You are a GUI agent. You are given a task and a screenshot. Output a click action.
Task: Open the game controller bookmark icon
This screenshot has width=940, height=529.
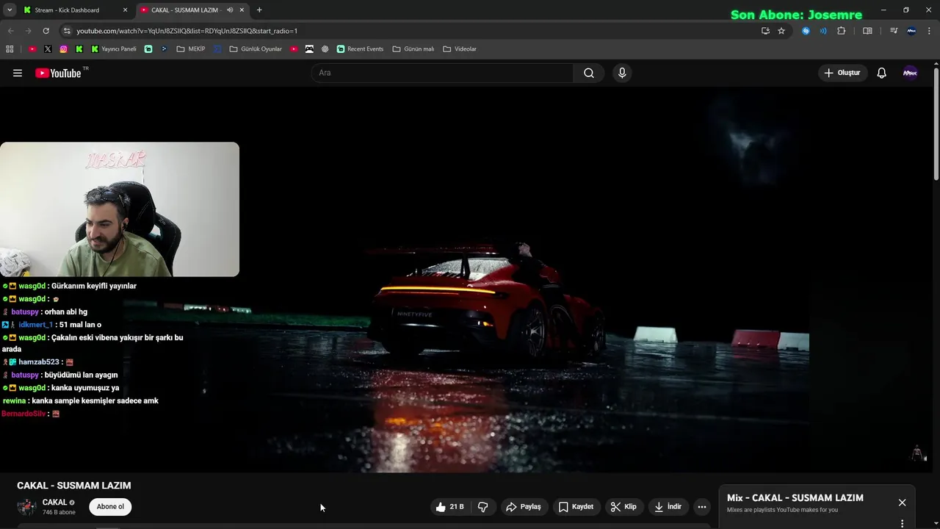click(309, 49)
